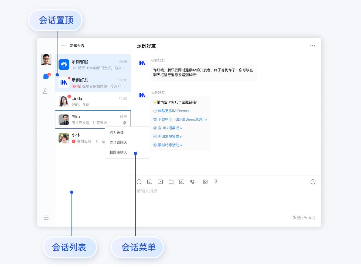
Task: Open link 下载中心（SDK&Demo源码）
Action: pos(180,120)
